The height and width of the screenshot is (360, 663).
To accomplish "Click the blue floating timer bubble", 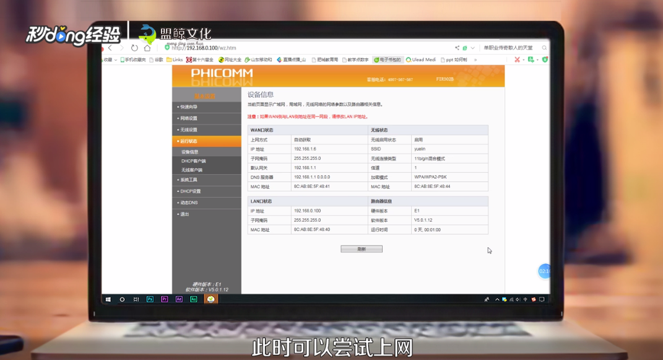I will coord(544,271).
